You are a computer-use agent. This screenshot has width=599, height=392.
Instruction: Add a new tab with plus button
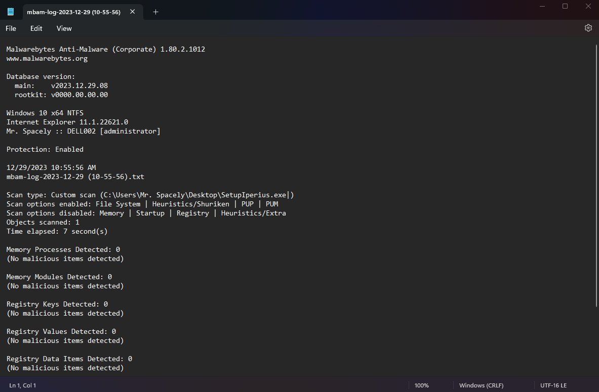click(x=155, y=12)
